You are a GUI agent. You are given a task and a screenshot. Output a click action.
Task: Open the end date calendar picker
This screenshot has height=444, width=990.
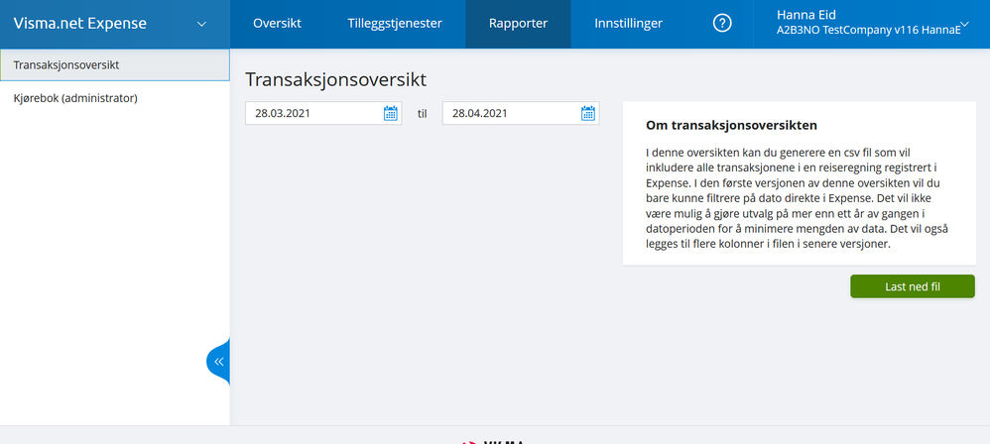click(x=588, y=114)
